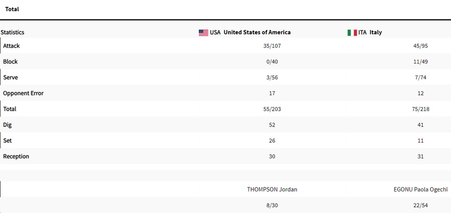Click the USA flag icon
The image size is (451, 213).
click(203, 33)
